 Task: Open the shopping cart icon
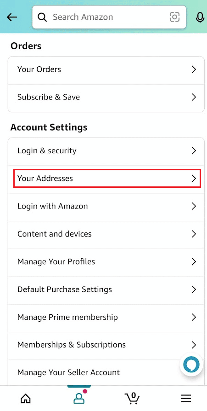pyautogui.click(x=132, y=398)
